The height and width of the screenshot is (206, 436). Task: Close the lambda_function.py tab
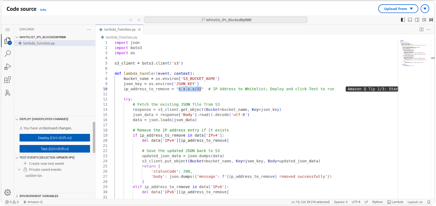[140, 29]
